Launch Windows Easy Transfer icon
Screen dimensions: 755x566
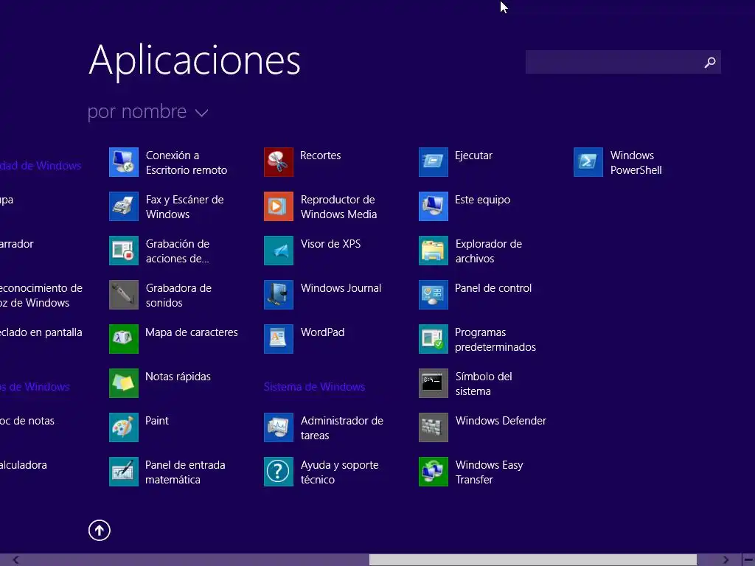click(x=434, y=472)
